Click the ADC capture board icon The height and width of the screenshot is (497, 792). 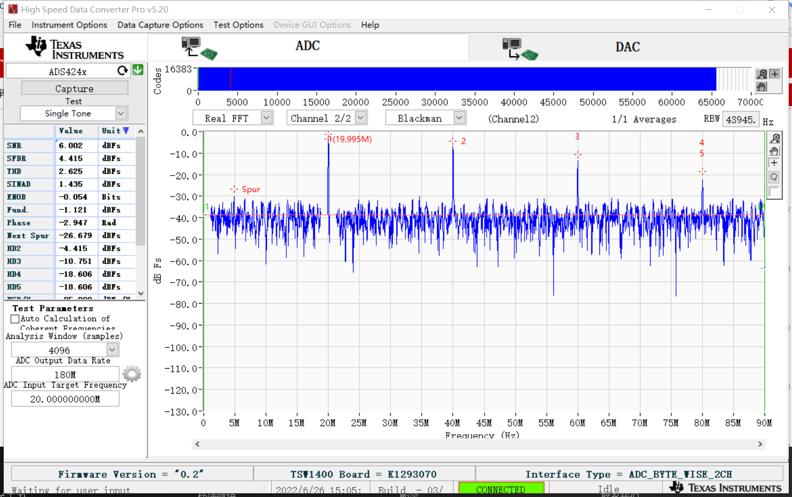tap(199, 48)
